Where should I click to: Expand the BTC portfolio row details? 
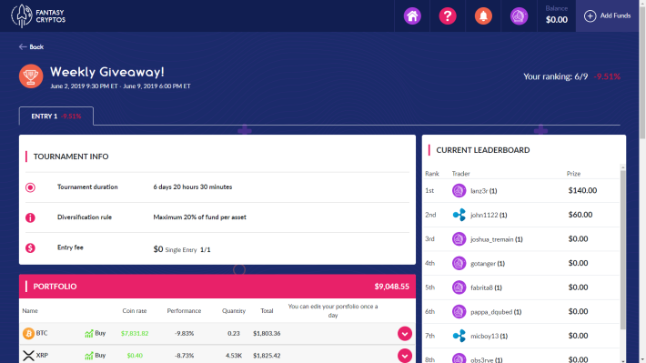405,333
